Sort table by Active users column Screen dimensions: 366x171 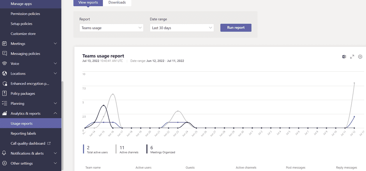pyautogui.click(x=143, y=168)
